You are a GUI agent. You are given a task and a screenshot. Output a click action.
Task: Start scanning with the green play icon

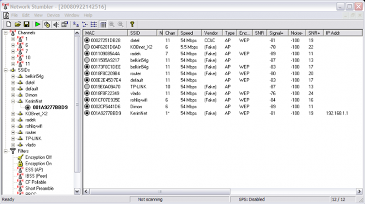[x=37, y=24]
